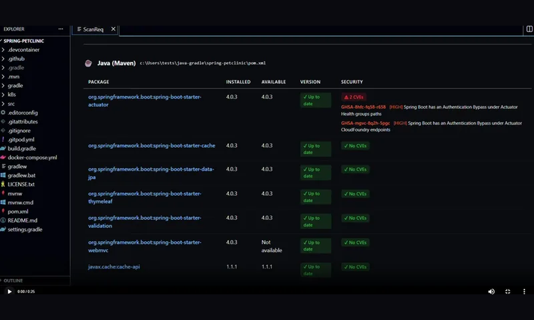
Task: Click the gradlew text-lines file icon
Action: tap(3, 166)
